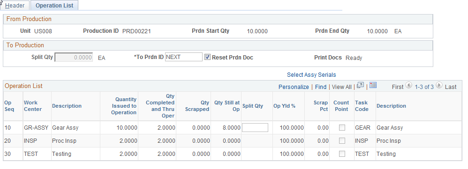Click Quantity Issued value 10.0000 in grid
Viewport: 468px width, 169px height.
click(x=127, y=128)
